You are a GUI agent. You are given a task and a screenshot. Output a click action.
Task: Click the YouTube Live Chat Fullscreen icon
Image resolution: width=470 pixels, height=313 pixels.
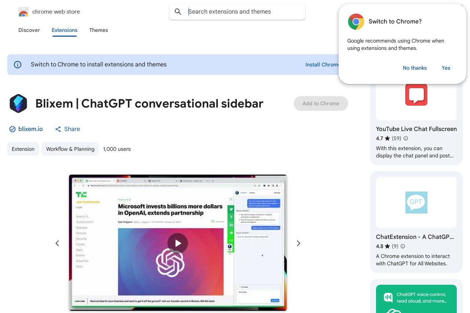[416, 95]
